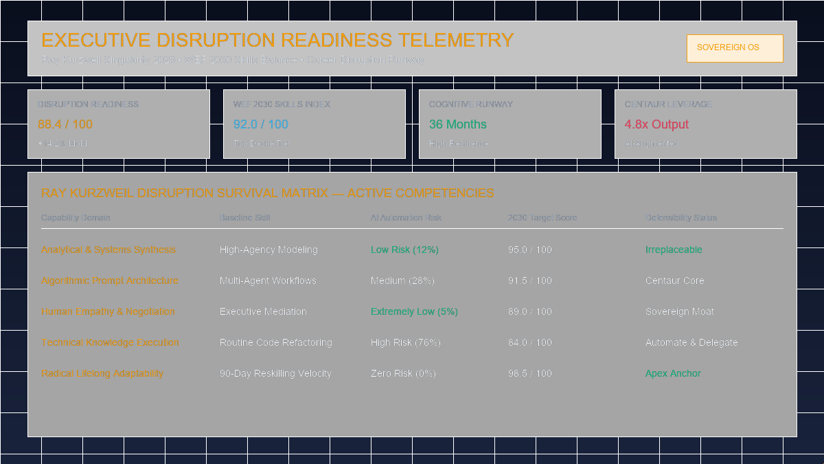Select Human Empathy & Negotiation row label

[108, 311]
